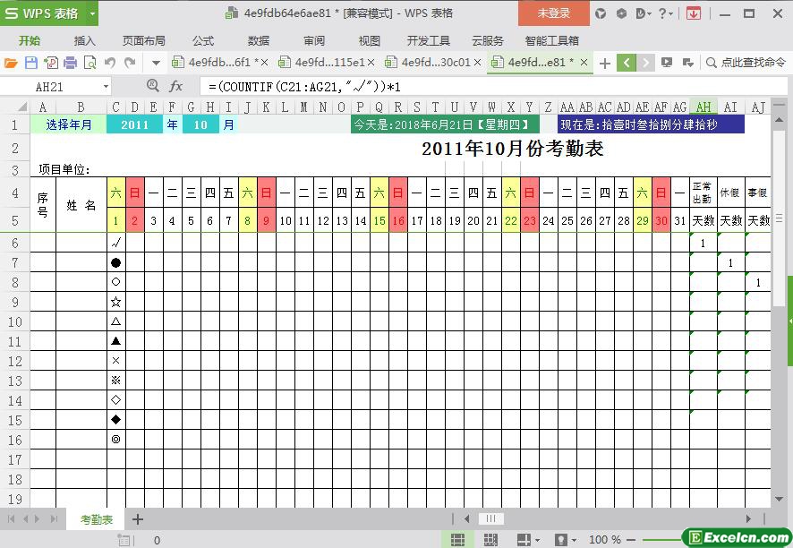Click the blue 现在是 time cell
Image resolution: width=793 pixels, height=548 pixels.
point(651,124)
